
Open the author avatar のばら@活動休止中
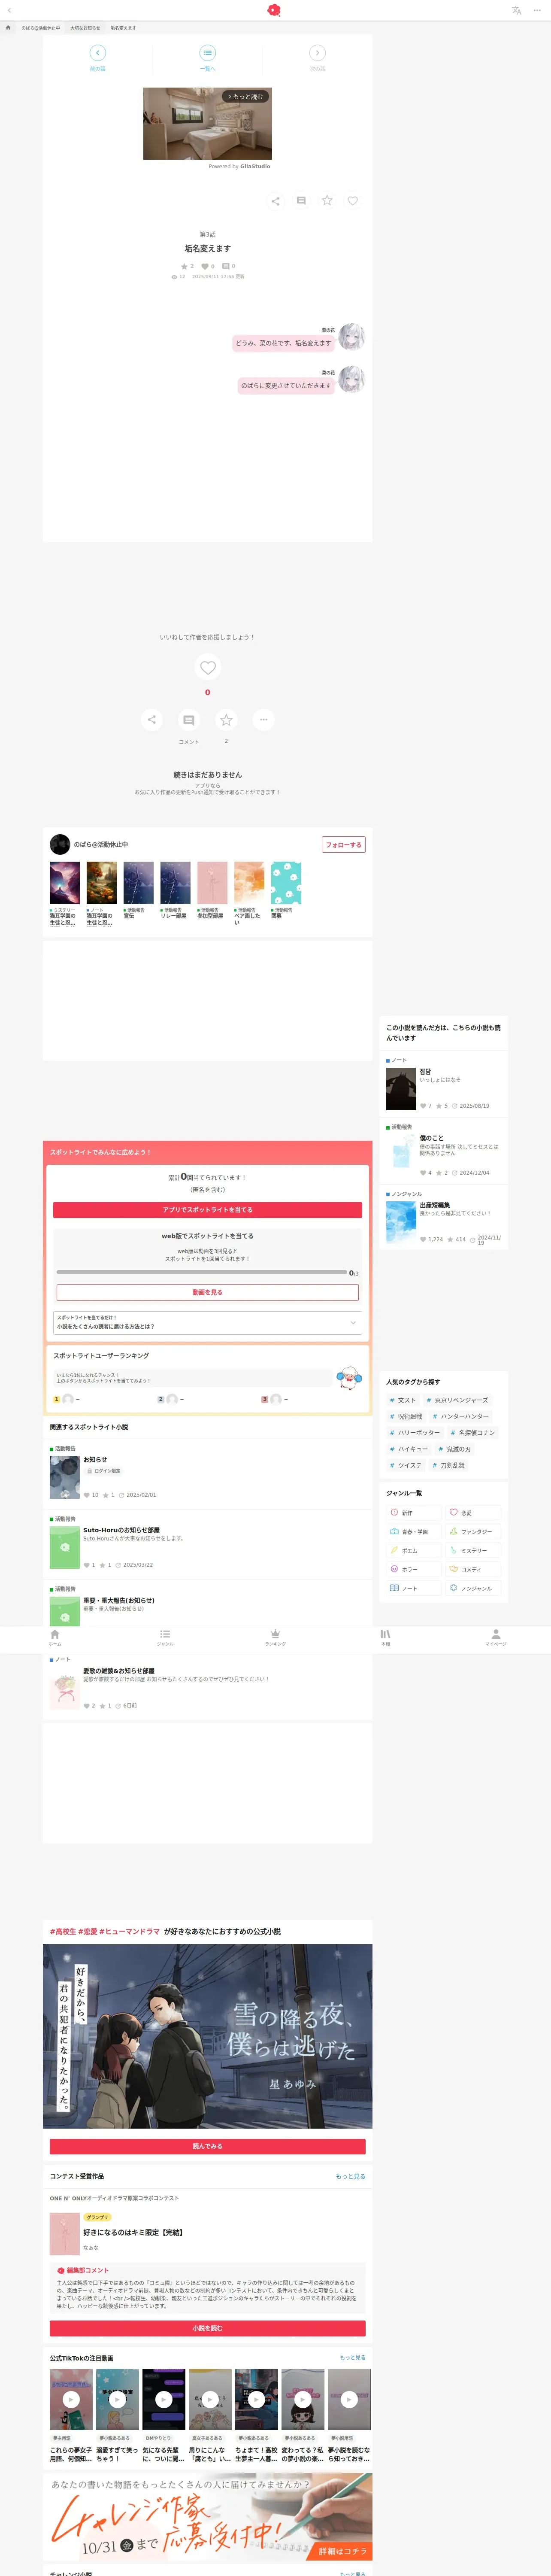60,844
